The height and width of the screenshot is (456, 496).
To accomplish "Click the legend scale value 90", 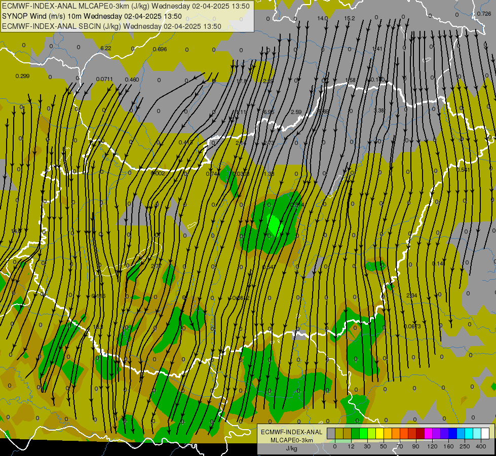I will pyautogui.click(x=415, y=446).
